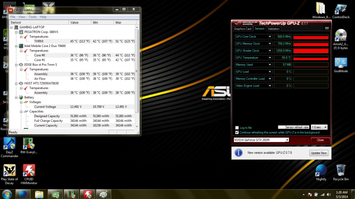The image size is (355, 199).
Task: Collapse the Voltages node under Battery
Action: click(x=21, y=102)
